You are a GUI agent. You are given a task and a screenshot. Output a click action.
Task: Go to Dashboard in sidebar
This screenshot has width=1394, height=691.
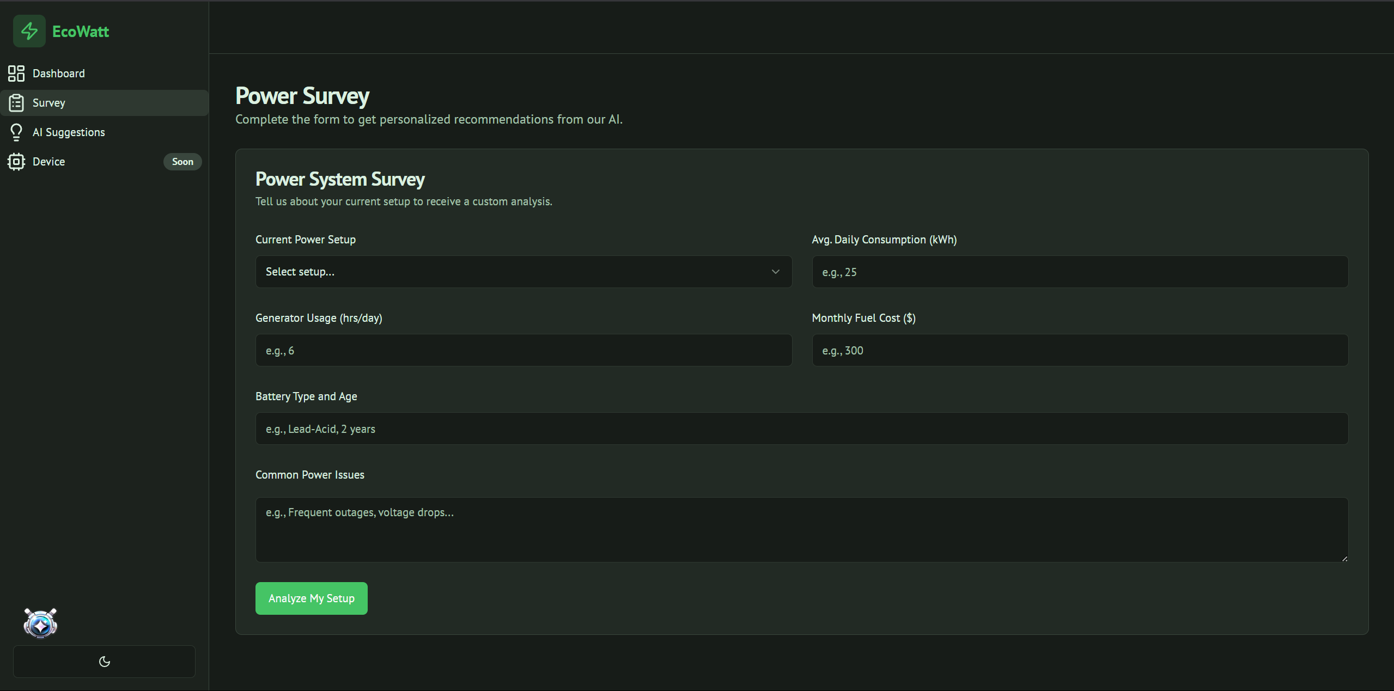click(x=59, y=74)
